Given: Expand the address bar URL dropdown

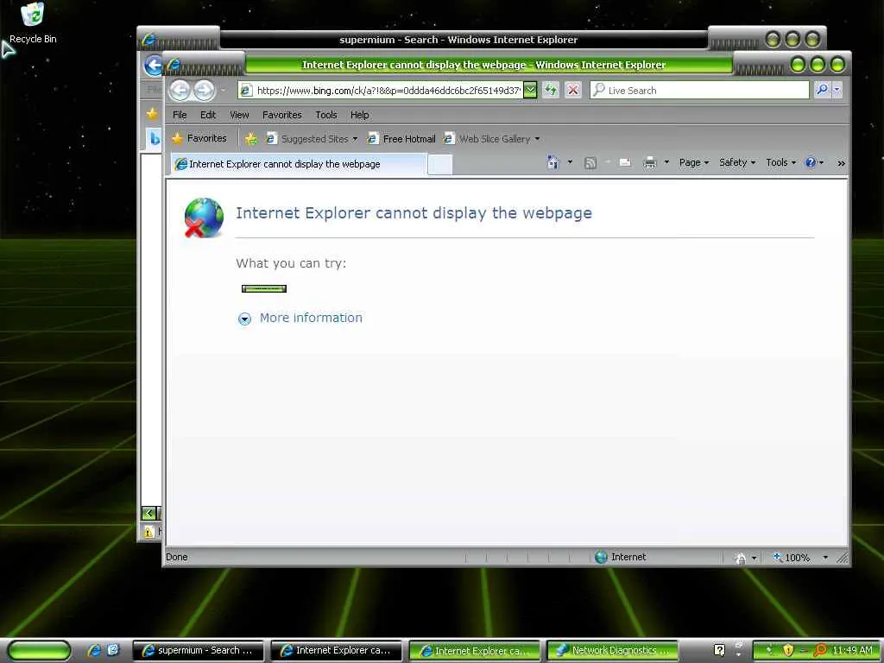Looking at the screenshot, I should click(x=530, y=90).
